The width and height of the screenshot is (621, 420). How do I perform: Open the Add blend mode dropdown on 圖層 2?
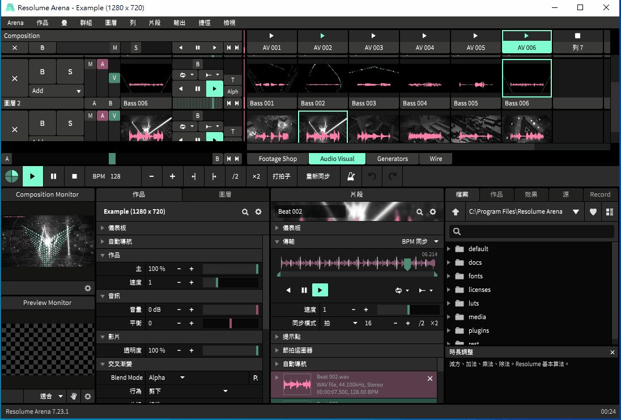pos(56,91)
